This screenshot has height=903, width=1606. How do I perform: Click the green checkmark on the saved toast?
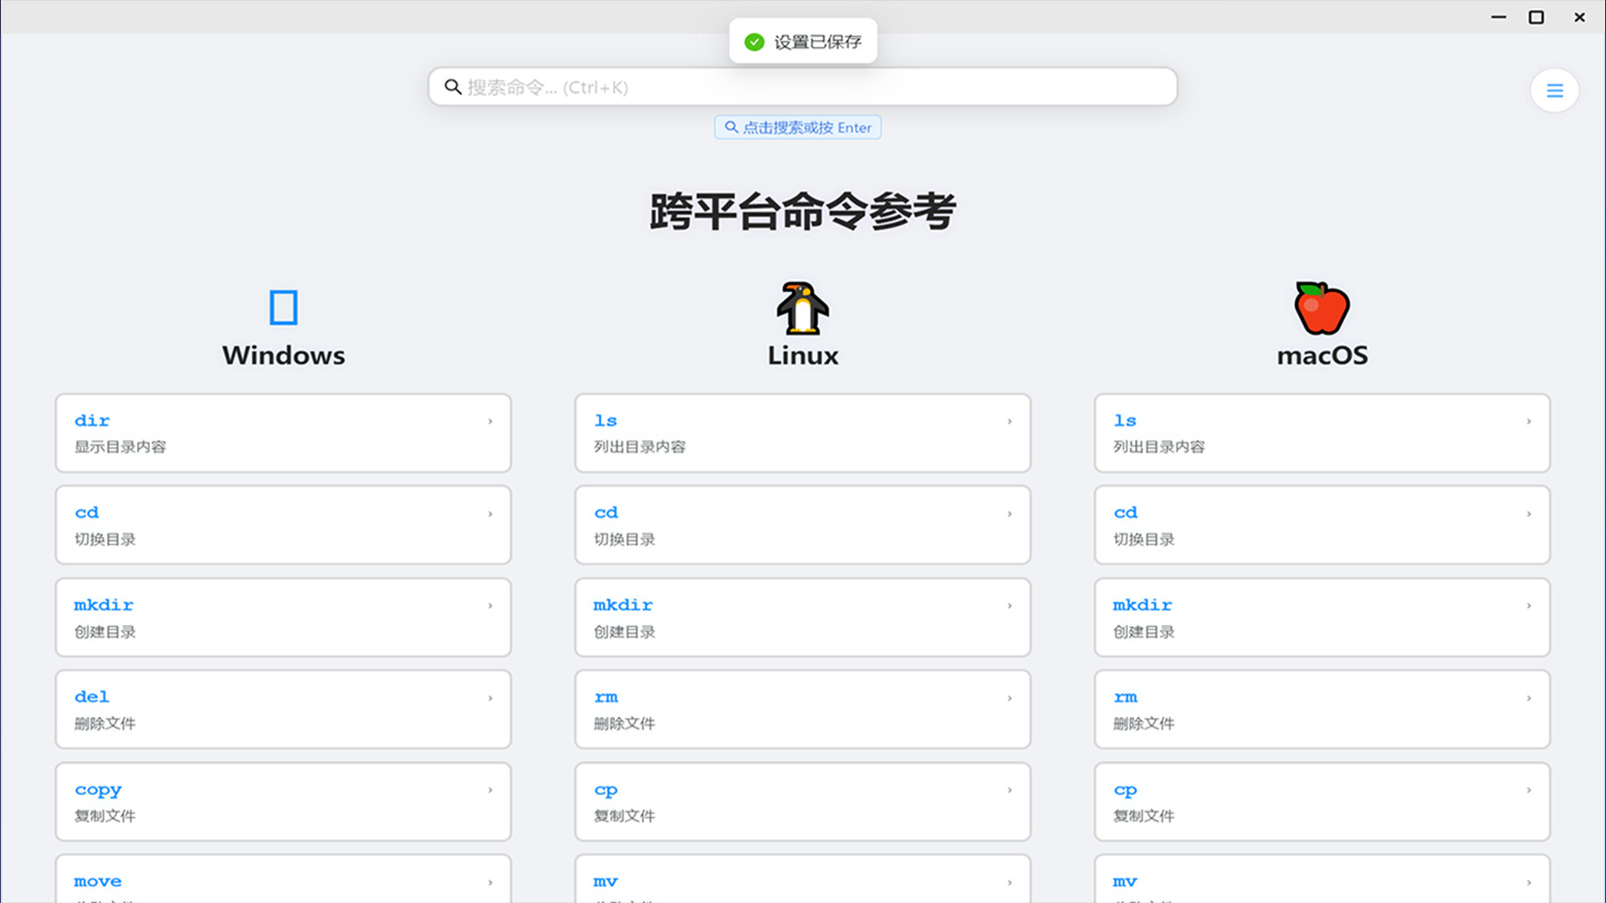click(754, 41)
